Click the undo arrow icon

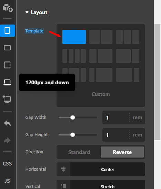pyautogui.click(x=7, y=123)
